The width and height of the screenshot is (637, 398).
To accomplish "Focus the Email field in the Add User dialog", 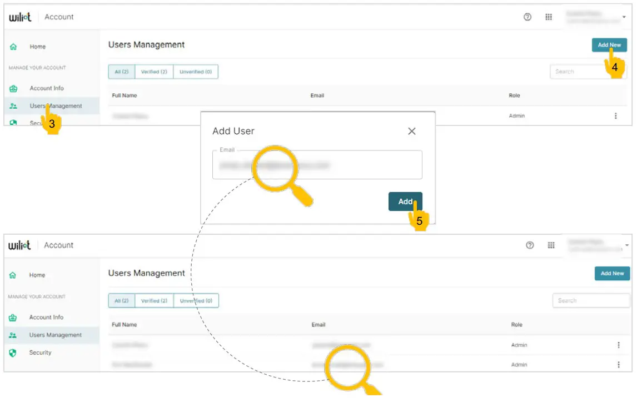I will point(317,165).
